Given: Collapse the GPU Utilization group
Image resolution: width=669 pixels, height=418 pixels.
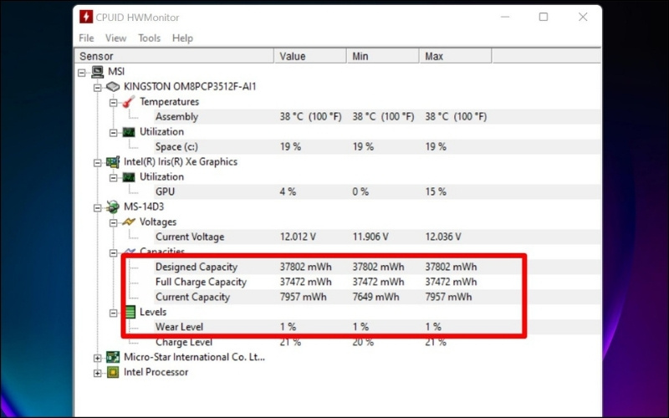Looking at the screenshot, I should click(x=113, y=178).
